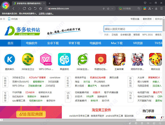Click the star bookmarks icon beside undo
The height and width of the screenshot is (125, 165).
point(41,9)
